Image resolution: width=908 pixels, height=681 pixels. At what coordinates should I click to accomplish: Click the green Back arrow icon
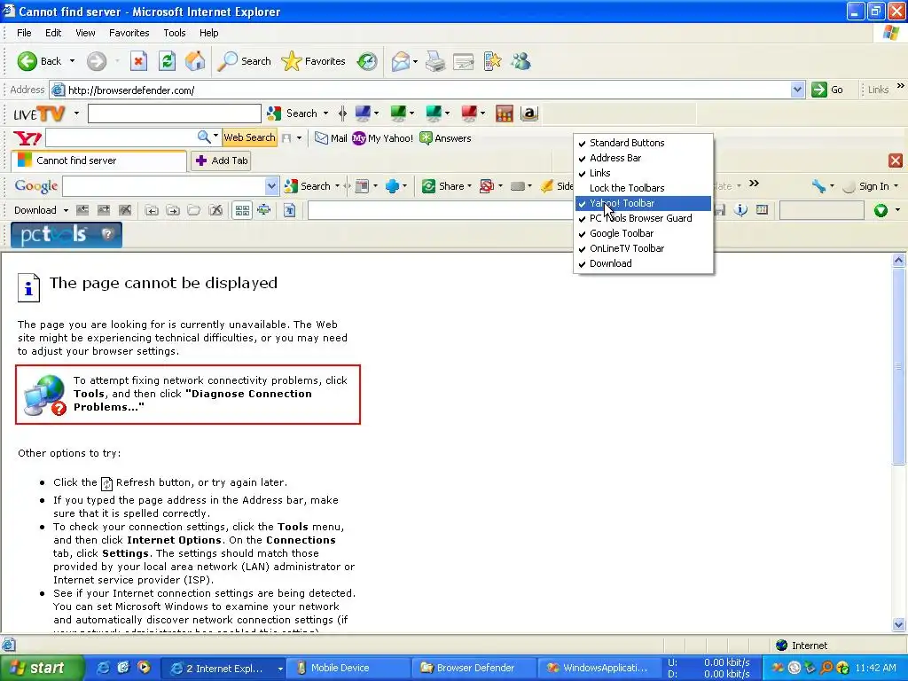(27, 61)
